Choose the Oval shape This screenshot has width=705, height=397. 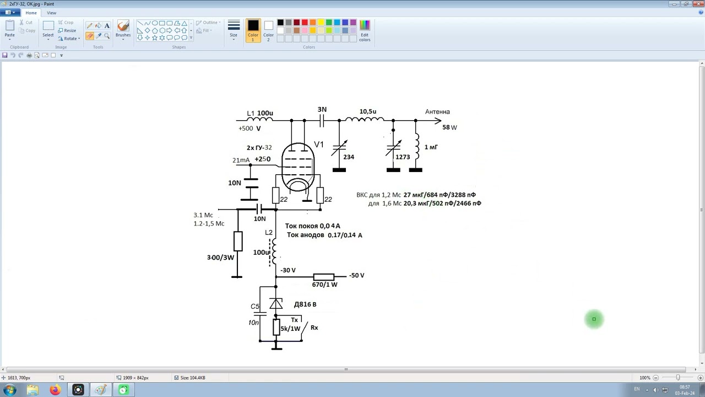pyautogui.click(x=155, y=23)
